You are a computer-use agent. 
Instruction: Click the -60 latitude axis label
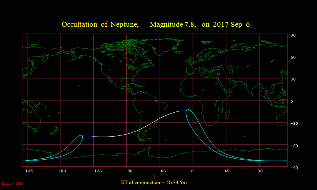[x=292, y=146]
